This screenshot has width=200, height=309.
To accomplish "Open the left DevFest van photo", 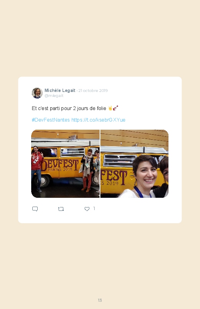I will (65, 164).
